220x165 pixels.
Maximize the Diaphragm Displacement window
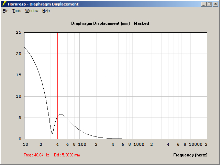pyautogui.click(x=209, y=4)
